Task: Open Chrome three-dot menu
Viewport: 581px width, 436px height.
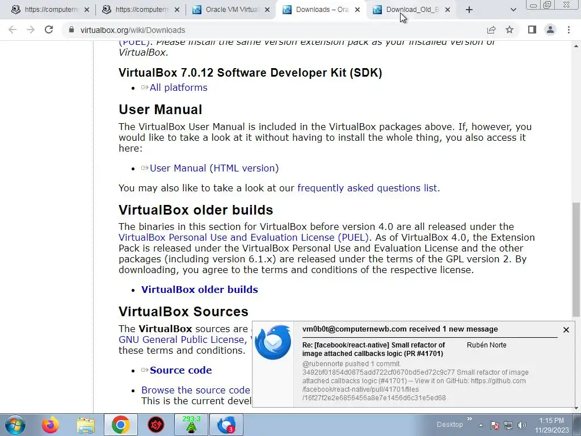Action: coord(569,30)
